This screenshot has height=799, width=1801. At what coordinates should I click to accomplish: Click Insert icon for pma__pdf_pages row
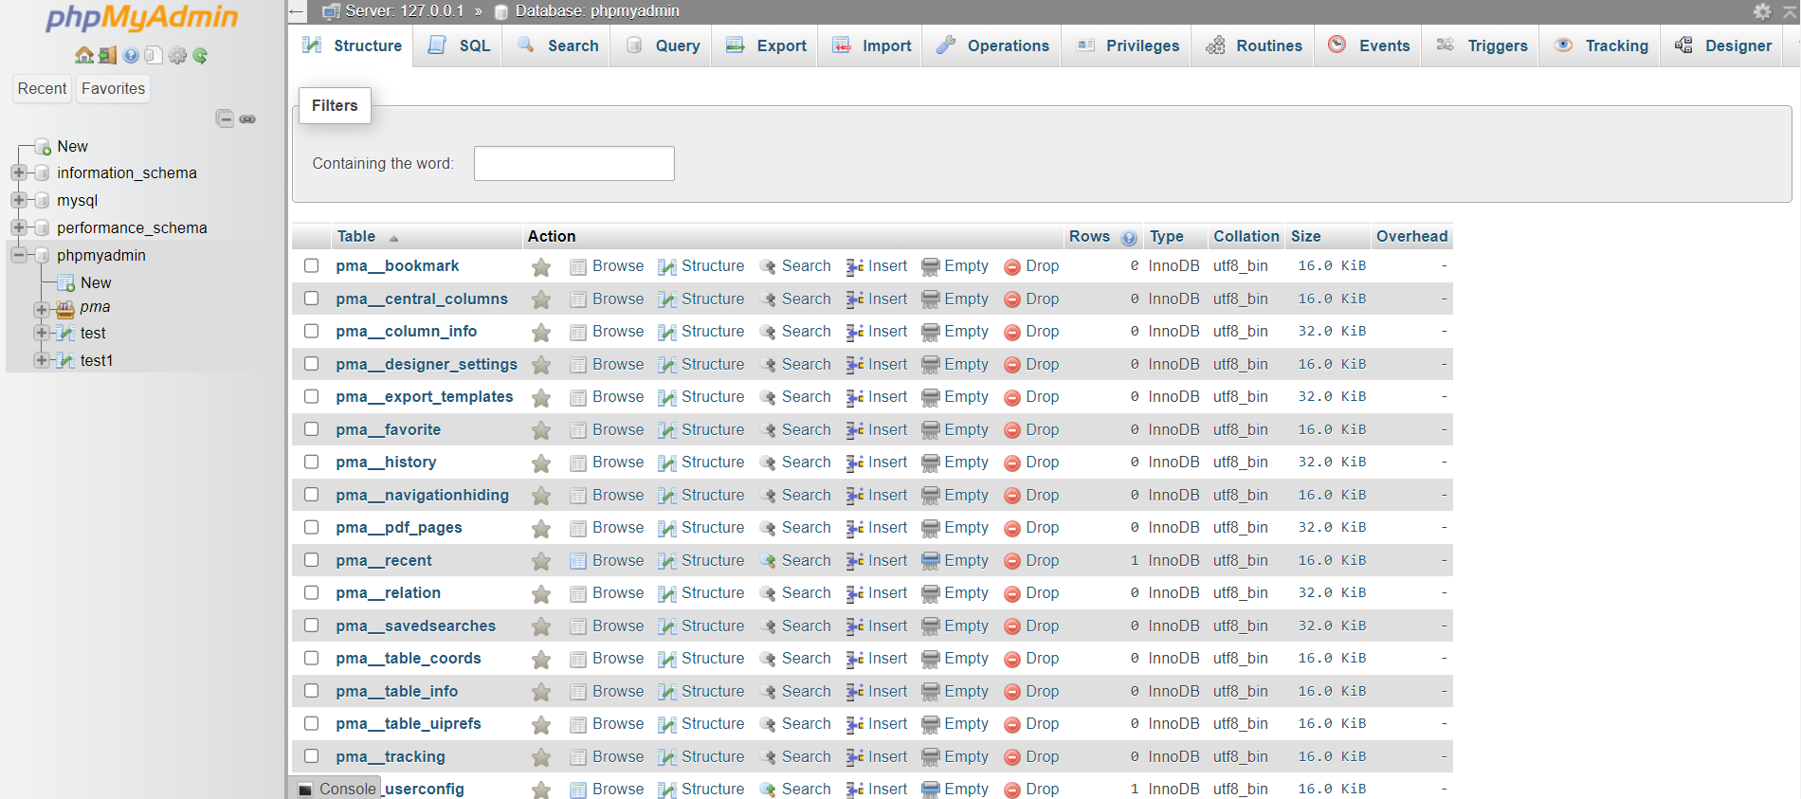point(855,528)
